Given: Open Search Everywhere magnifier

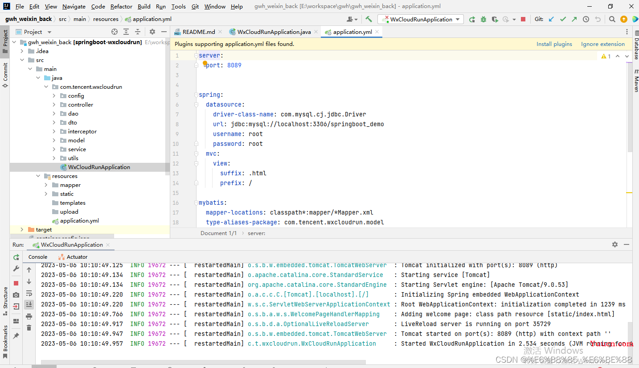Looking at the screenshot, I should tap(612, 19).
